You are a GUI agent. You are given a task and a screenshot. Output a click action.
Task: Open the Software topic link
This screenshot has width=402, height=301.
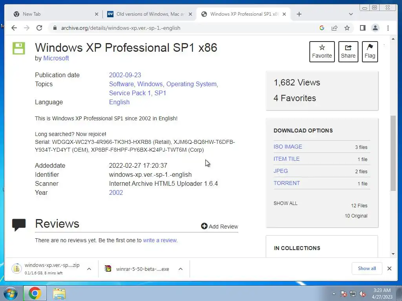pyautogui.click(x=121, y=84)
